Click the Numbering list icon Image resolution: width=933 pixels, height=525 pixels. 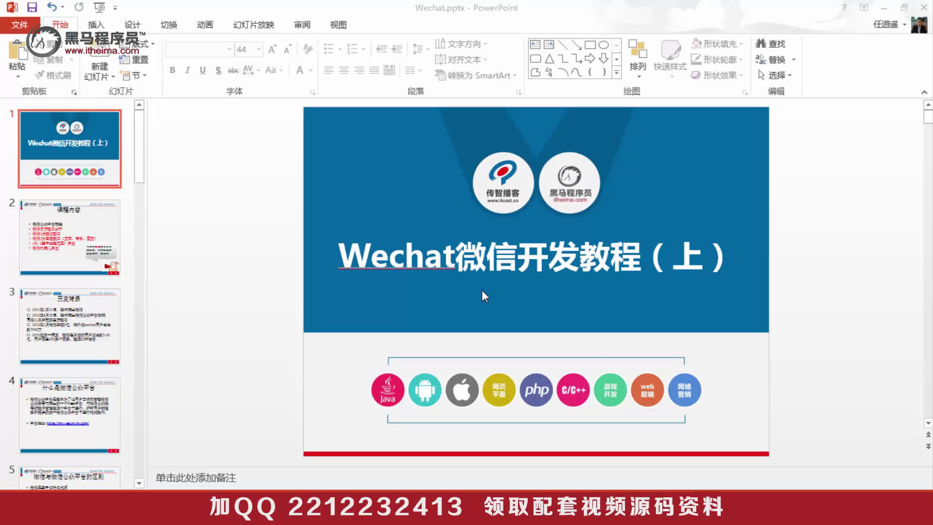tap(353, 49)
